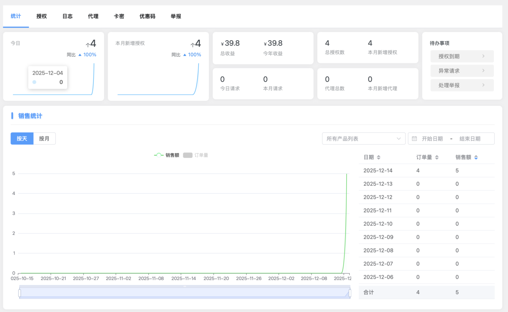
Task: Click the 日期 column sort icon
Action: 378,157
